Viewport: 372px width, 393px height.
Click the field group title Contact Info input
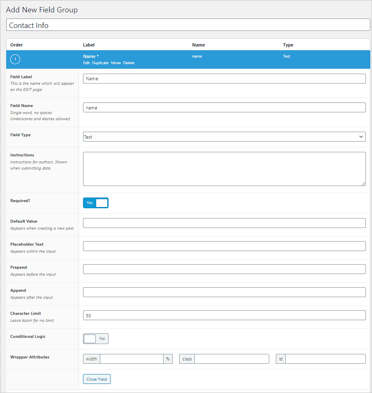click(188, 25)
